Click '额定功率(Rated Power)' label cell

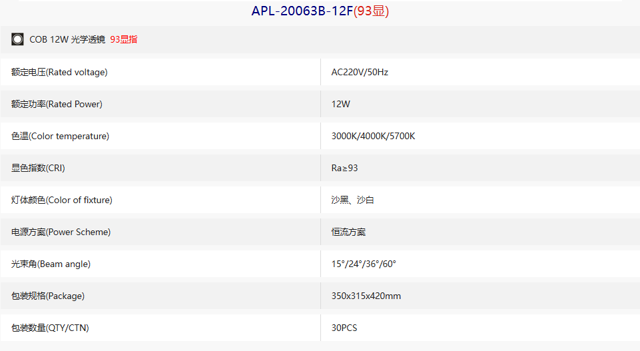click(x=160, y=104)
